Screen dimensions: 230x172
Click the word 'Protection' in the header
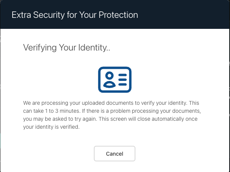click(118, 15)
